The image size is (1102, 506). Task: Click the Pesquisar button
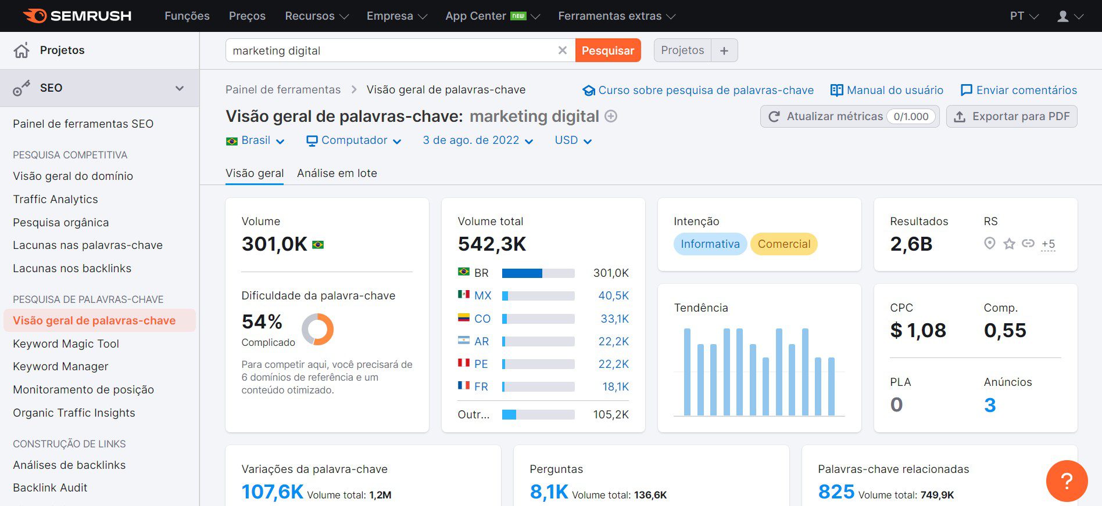pyautogui.click(x=608, y=50)
